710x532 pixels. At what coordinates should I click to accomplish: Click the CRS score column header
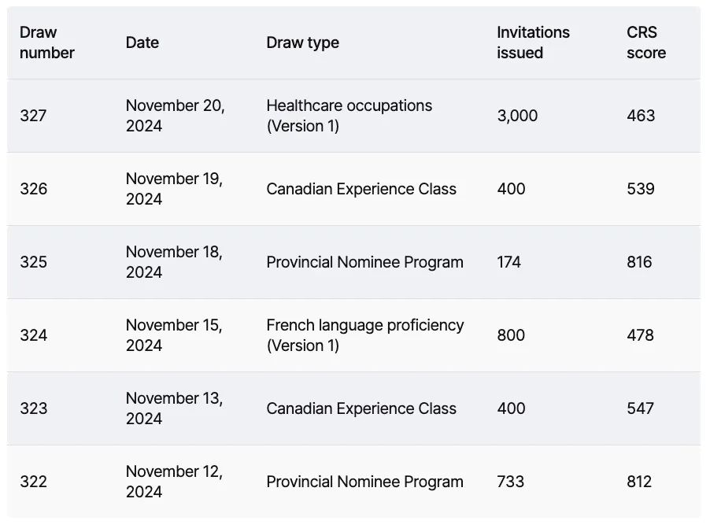646,42
